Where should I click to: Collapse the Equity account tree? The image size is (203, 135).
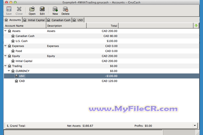(5, 56)
